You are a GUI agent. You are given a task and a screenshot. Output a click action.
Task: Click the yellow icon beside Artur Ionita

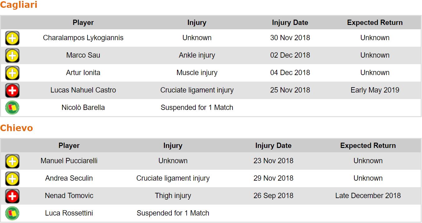click(12, 73)
